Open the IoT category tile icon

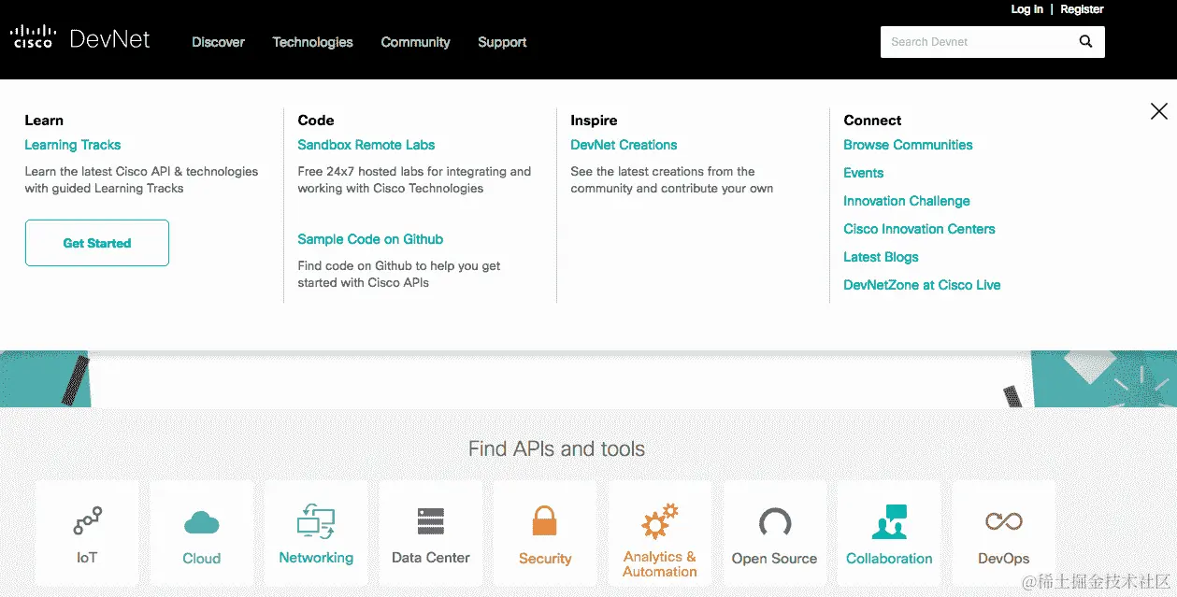click(x=87, y=521)
